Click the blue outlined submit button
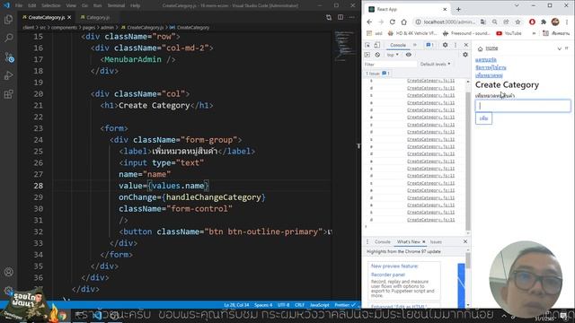 483,118
